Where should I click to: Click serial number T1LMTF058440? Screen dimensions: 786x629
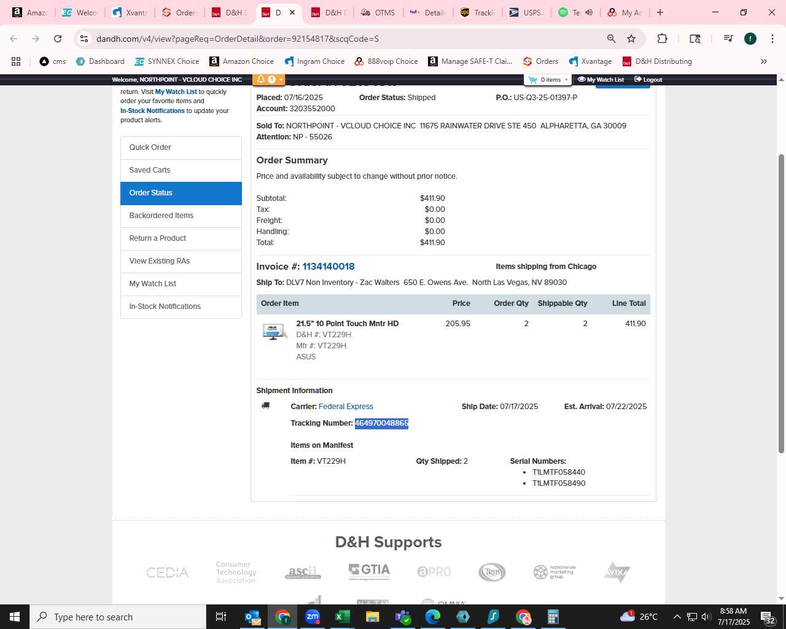pos(559,472)
